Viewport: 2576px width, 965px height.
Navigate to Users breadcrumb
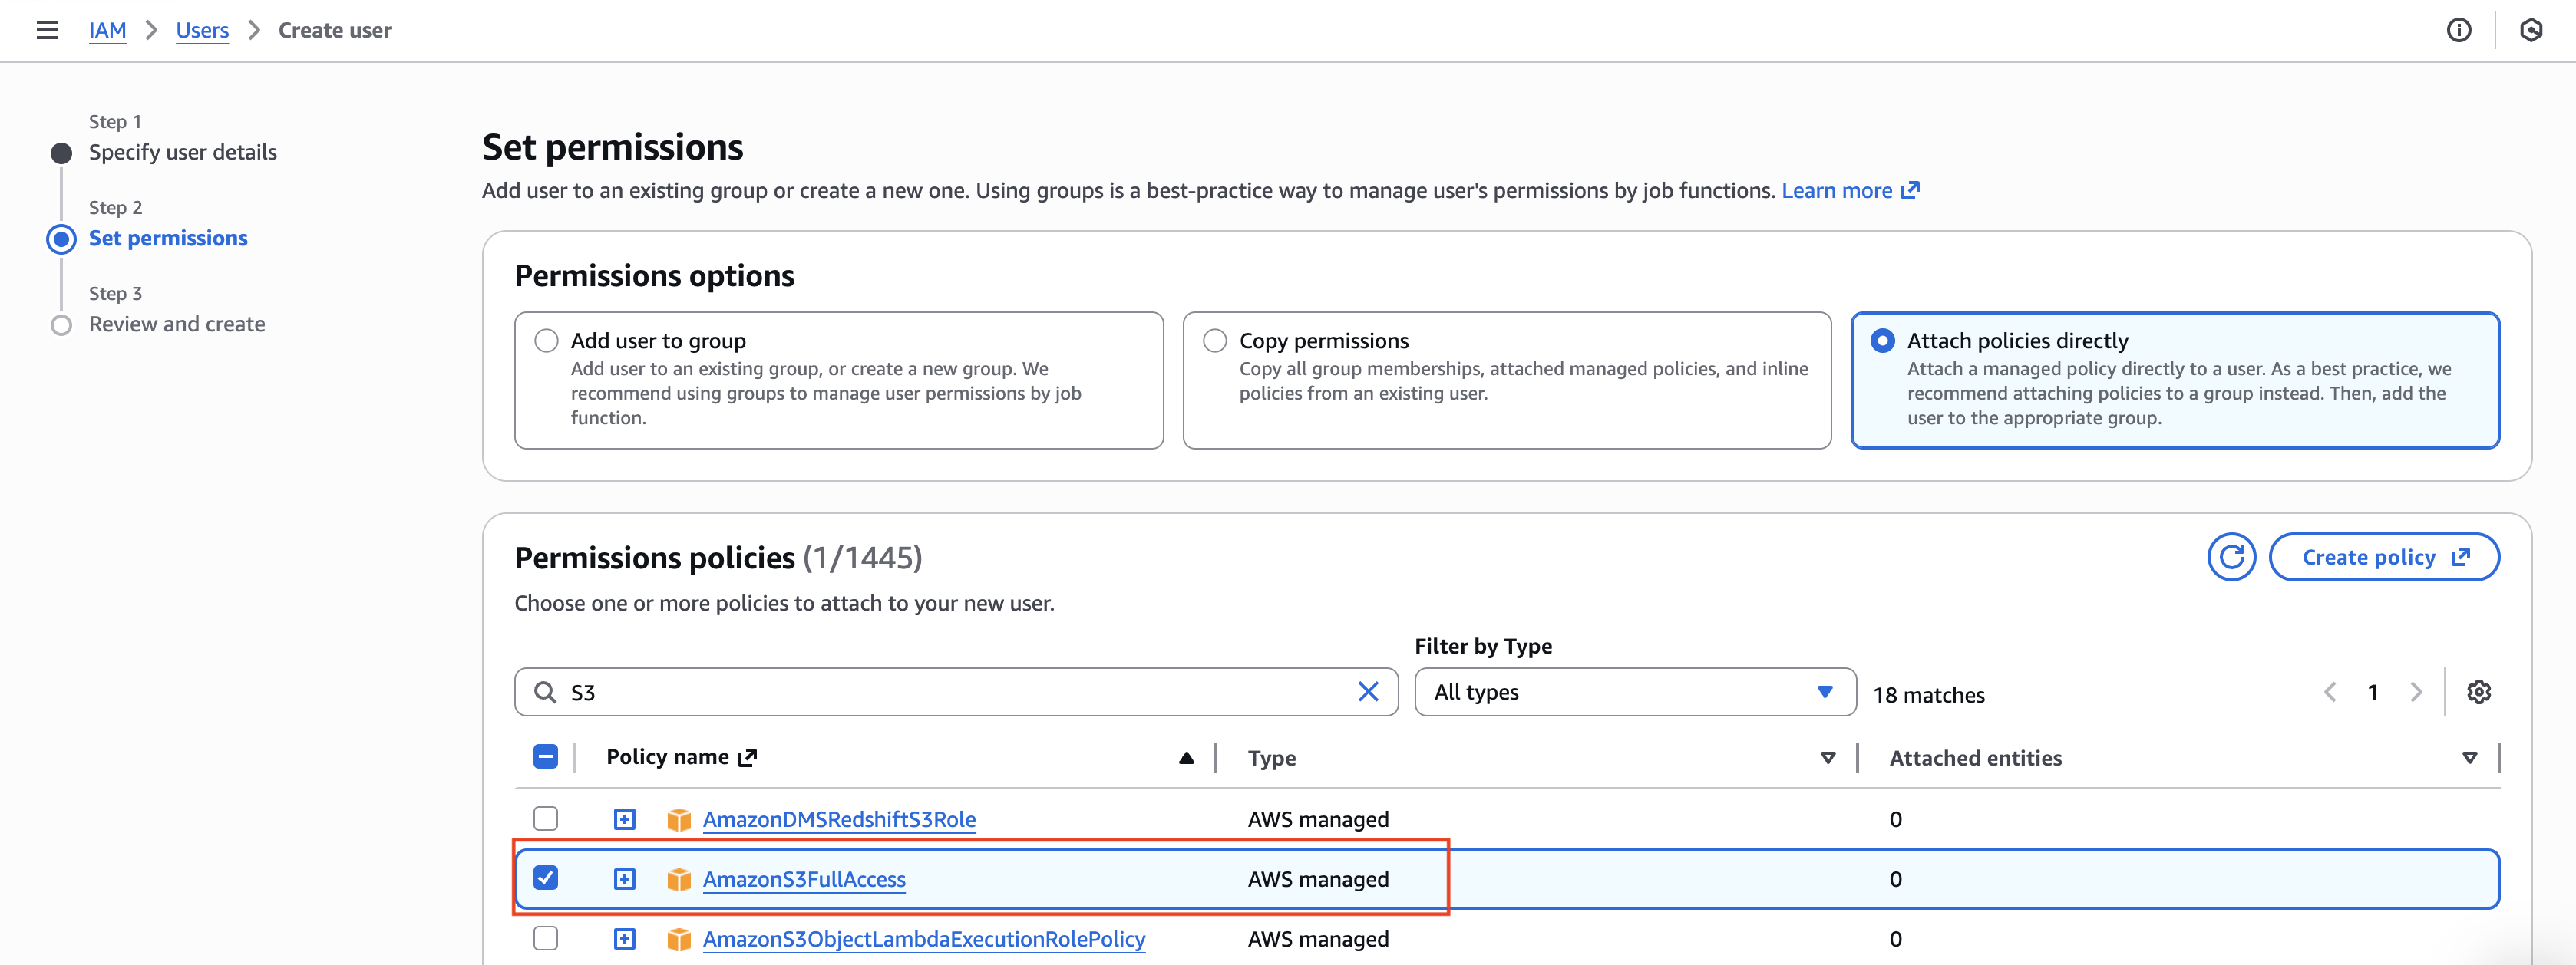pos(202,30)
